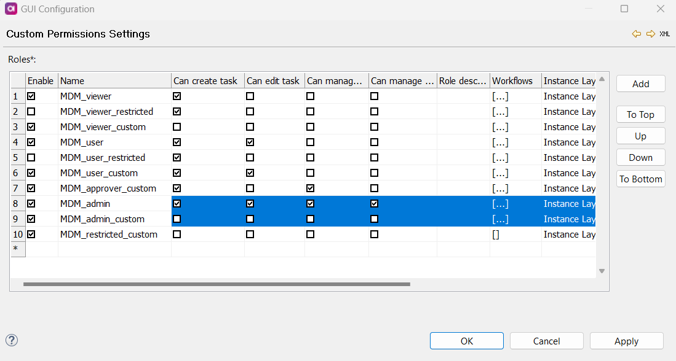
Task: Move selected role using To Bottom button
Action: 640,179
